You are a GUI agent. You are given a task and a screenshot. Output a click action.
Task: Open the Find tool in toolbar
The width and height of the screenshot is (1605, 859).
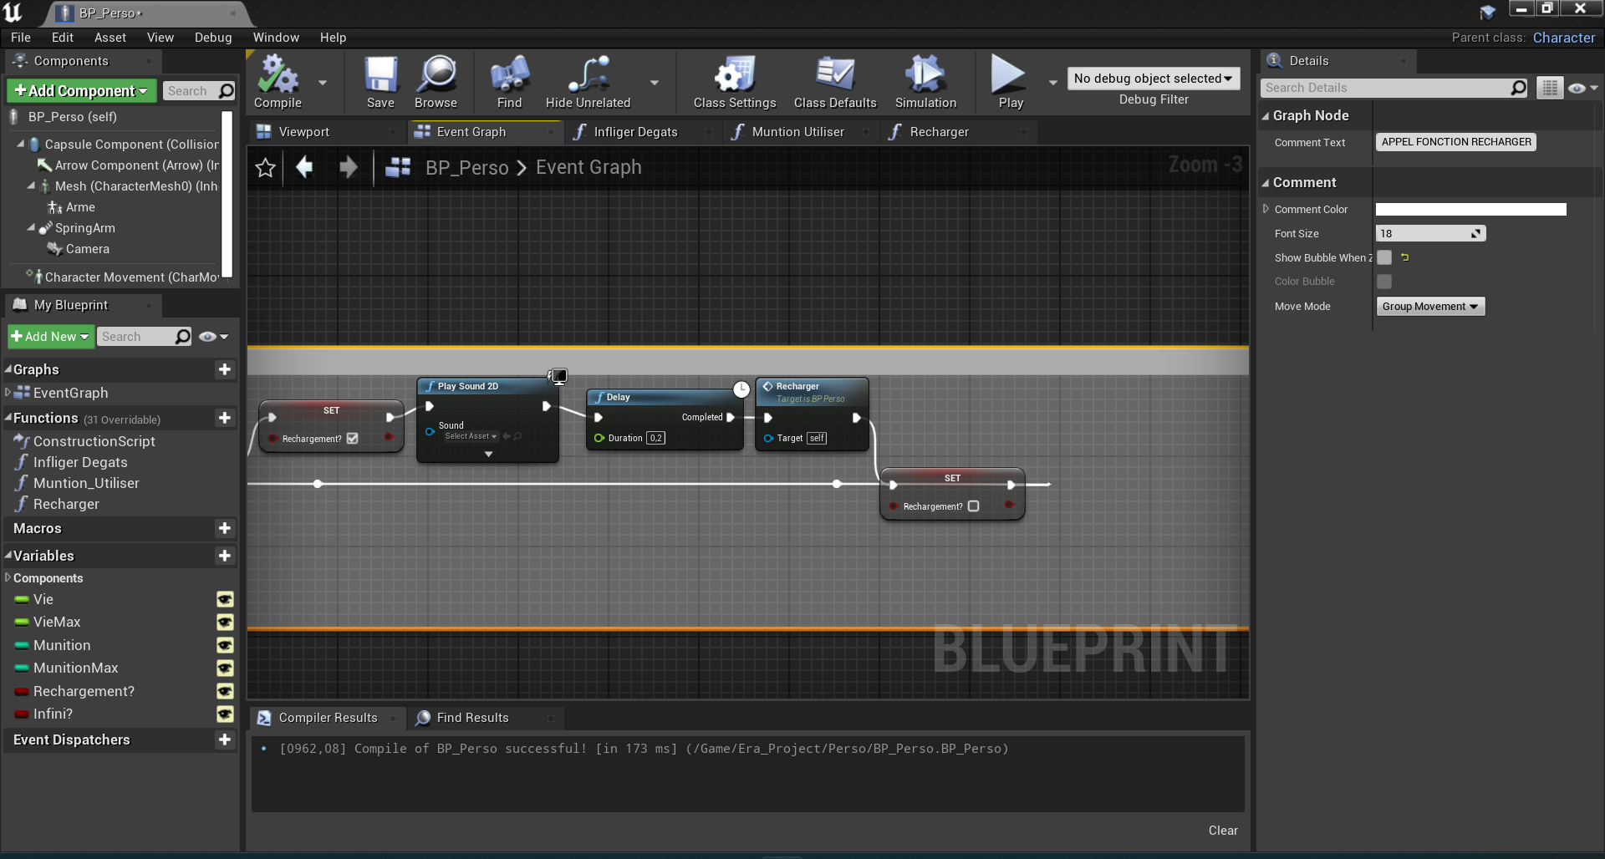pos(509,82)
